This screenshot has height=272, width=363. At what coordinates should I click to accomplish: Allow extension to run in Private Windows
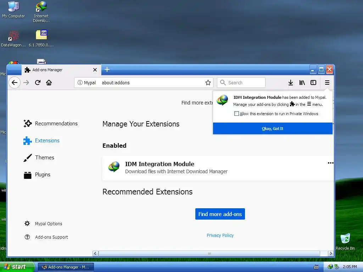(236, 114)
